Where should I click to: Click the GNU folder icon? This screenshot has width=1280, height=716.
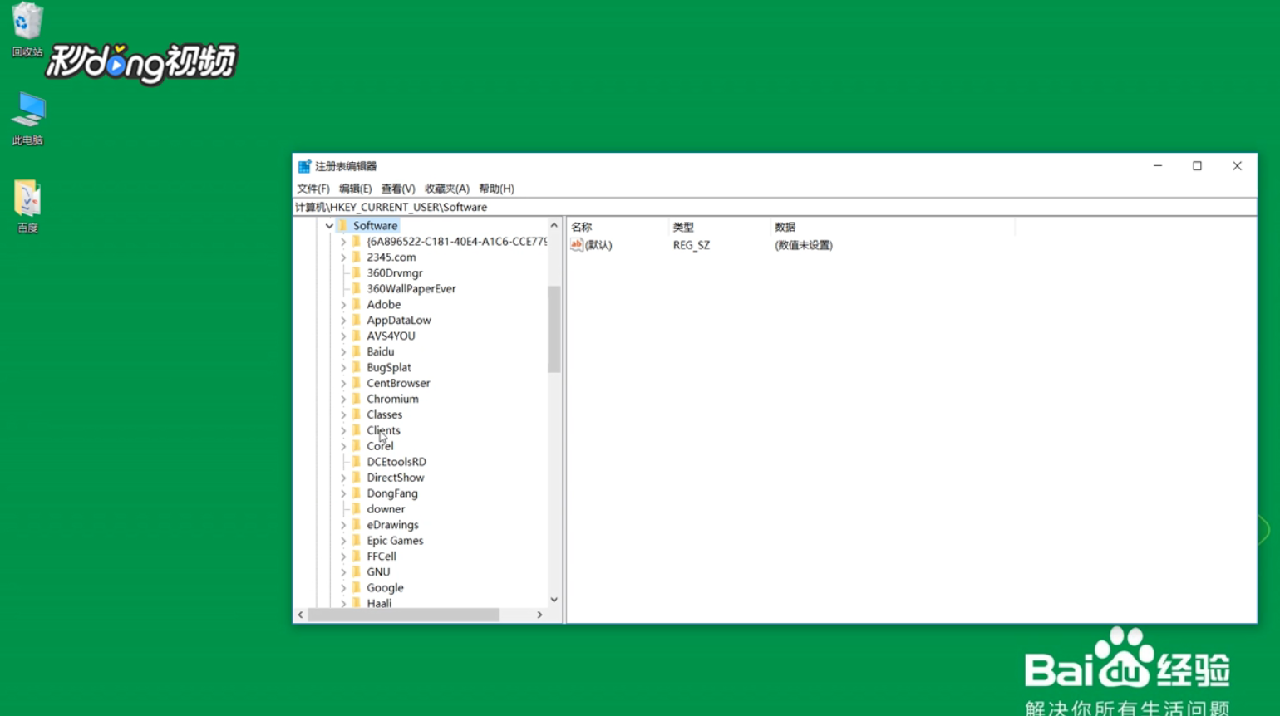[357, 572]
